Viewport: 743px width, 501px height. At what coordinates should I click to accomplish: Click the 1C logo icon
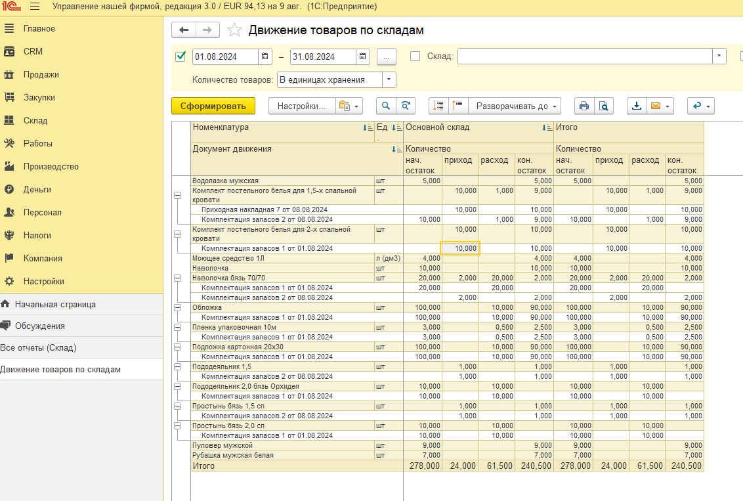point(11,6)
